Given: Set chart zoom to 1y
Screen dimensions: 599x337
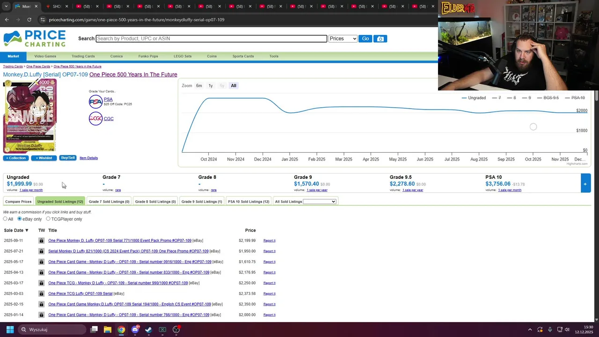Looking at the screenshot, I should 211,86.
